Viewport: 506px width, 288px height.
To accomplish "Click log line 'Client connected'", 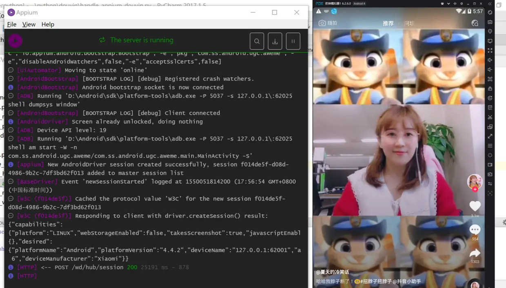I will (192, 113).
